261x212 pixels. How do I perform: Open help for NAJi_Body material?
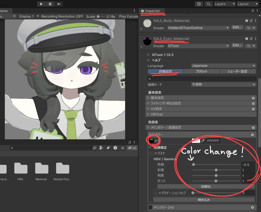click(x=246, y=21)
